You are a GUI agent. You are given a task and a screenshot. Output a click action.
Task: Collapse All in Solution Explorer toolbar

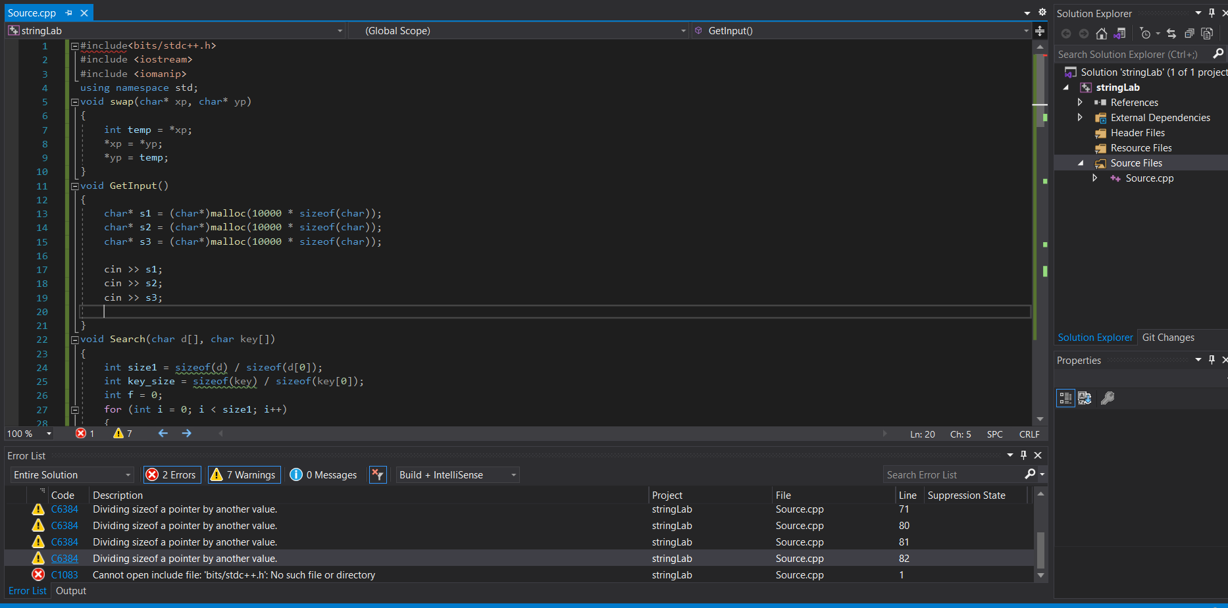click(1189, 34)
